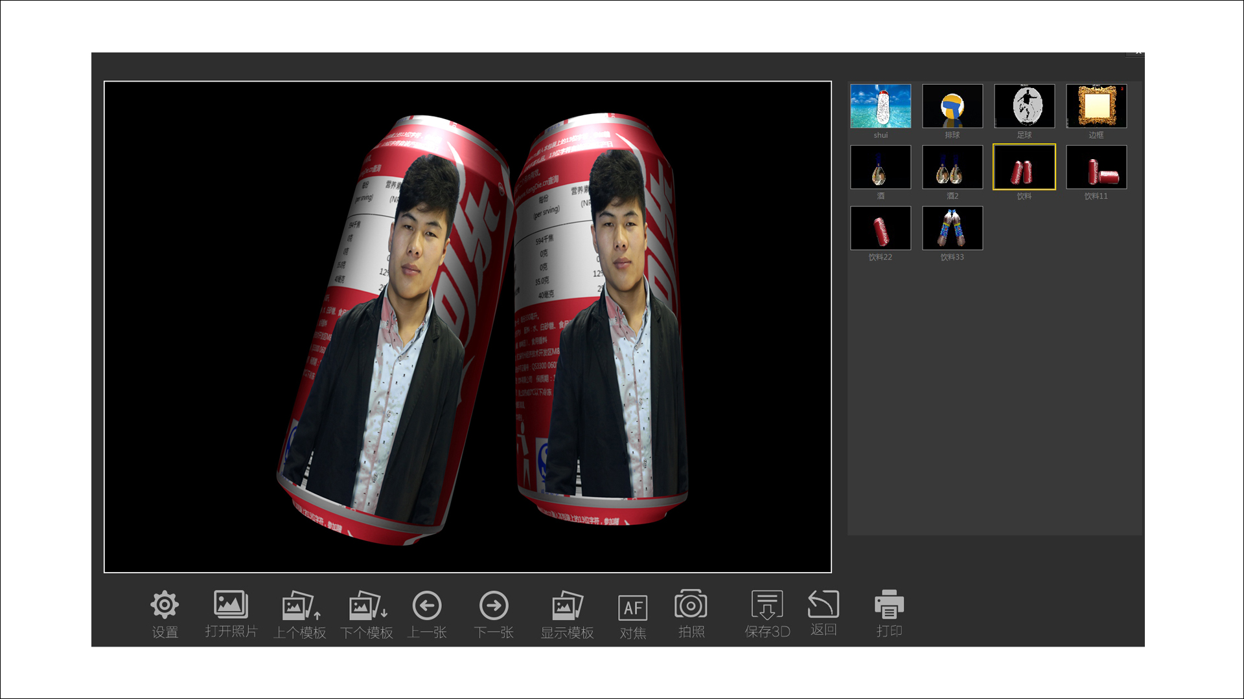This screenshot has height=699, width=1244.
Task: Select the highlighted 饮料 cans template
Action: (1024, 167)
